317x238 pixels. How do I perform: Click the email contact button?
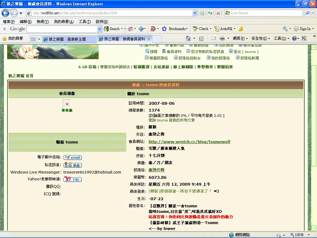coord(72,157)
